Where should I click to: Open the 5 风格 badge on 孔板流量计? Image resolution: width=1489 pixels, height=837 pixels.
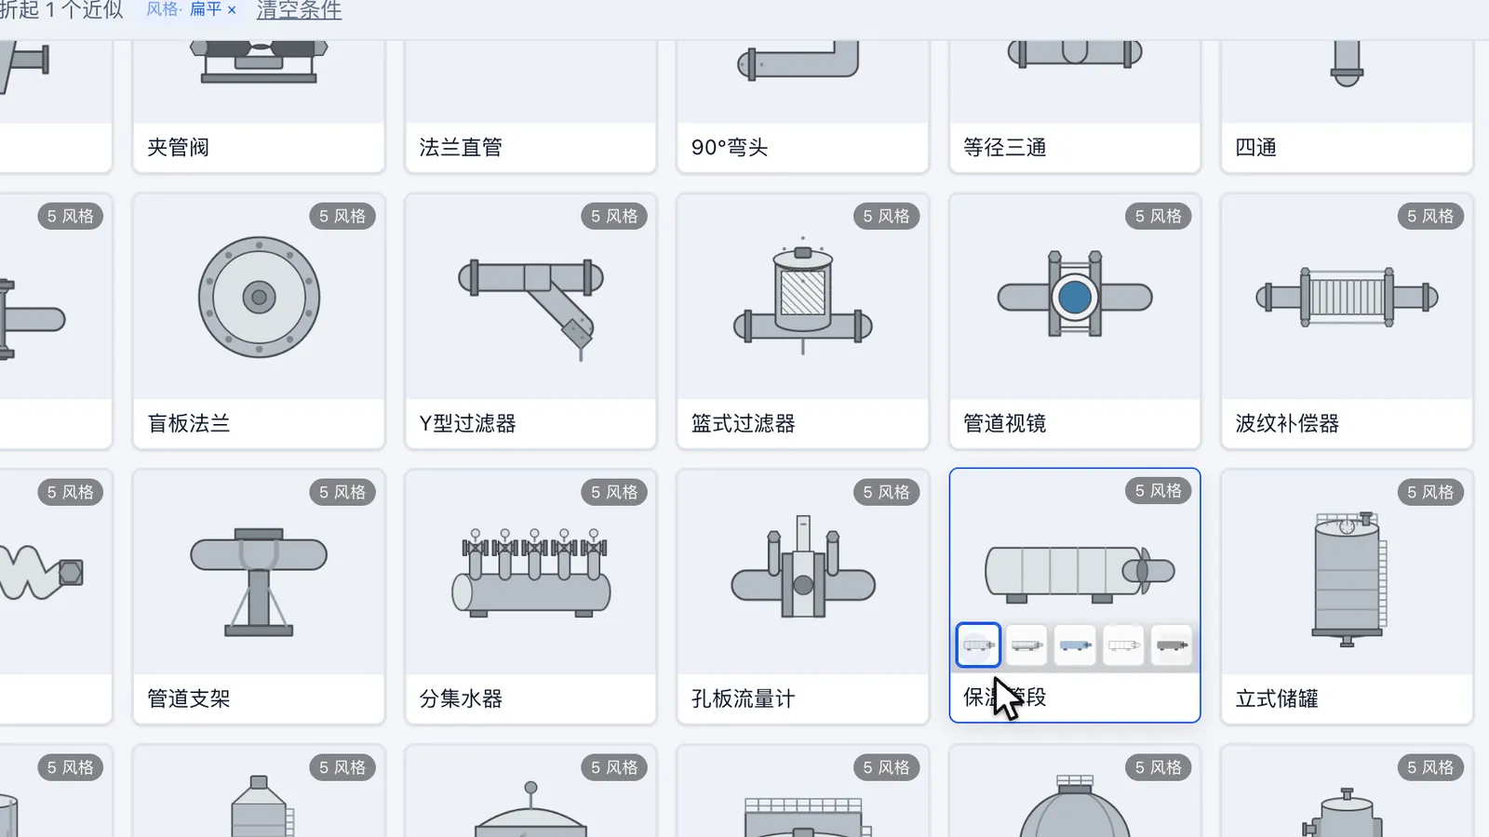(886, 492)
